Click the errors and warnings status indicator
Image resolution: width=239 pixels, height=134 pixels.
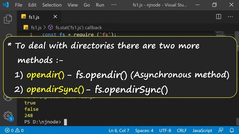14,130
